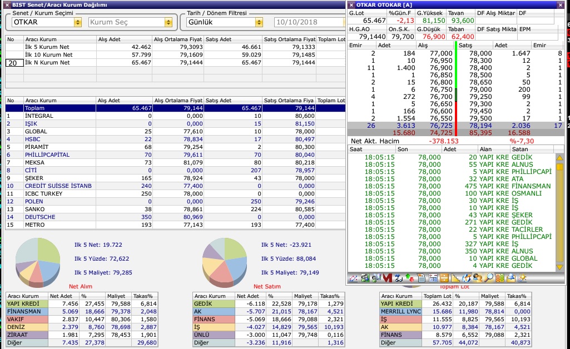This screenshot has height=349, width=570.
Task: Click the Net Alım pie chart
Action: (x=38, y=262)
